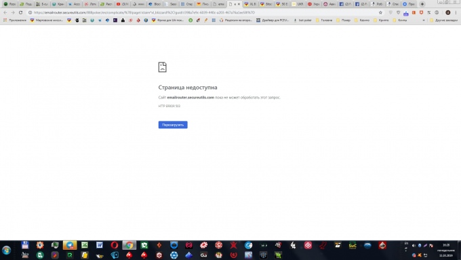The height and width of the screenshot is (260, 461).
Task: Open the Покер bookmarks folder
Action: click(343, 20)
